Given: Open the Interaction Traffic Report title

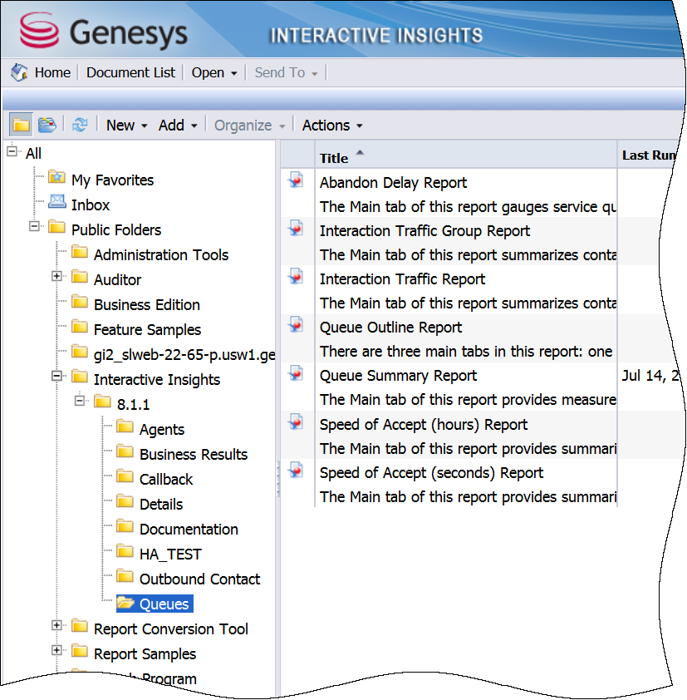Looking at the screenshot, I should tap(402, 279).
